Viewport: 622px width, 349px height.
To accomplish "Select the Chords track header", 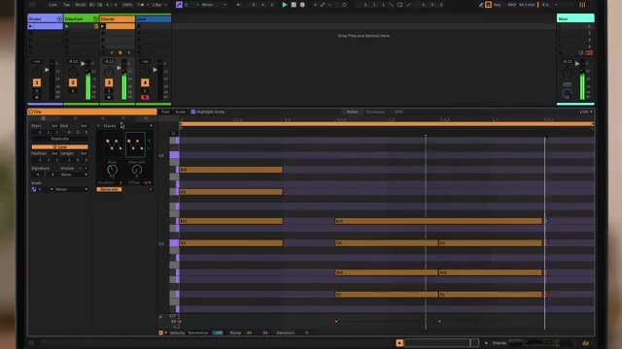I will tap(117, 18).
